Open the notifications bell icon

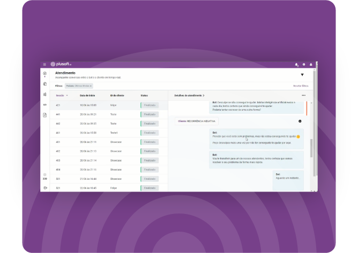296,65
